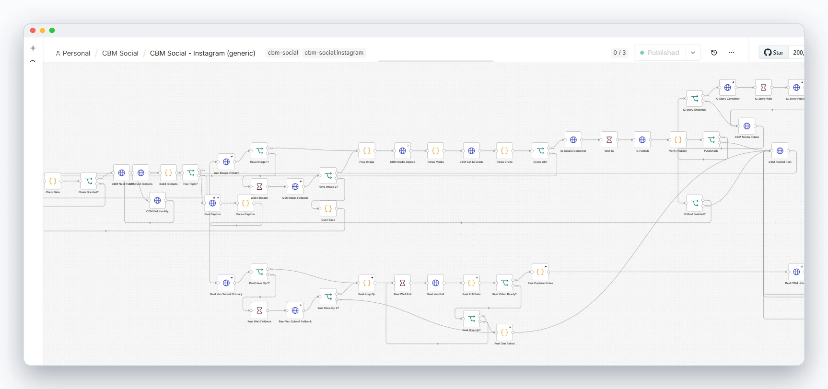Expand the Published status dropdown arrow

tap(693, 53)
